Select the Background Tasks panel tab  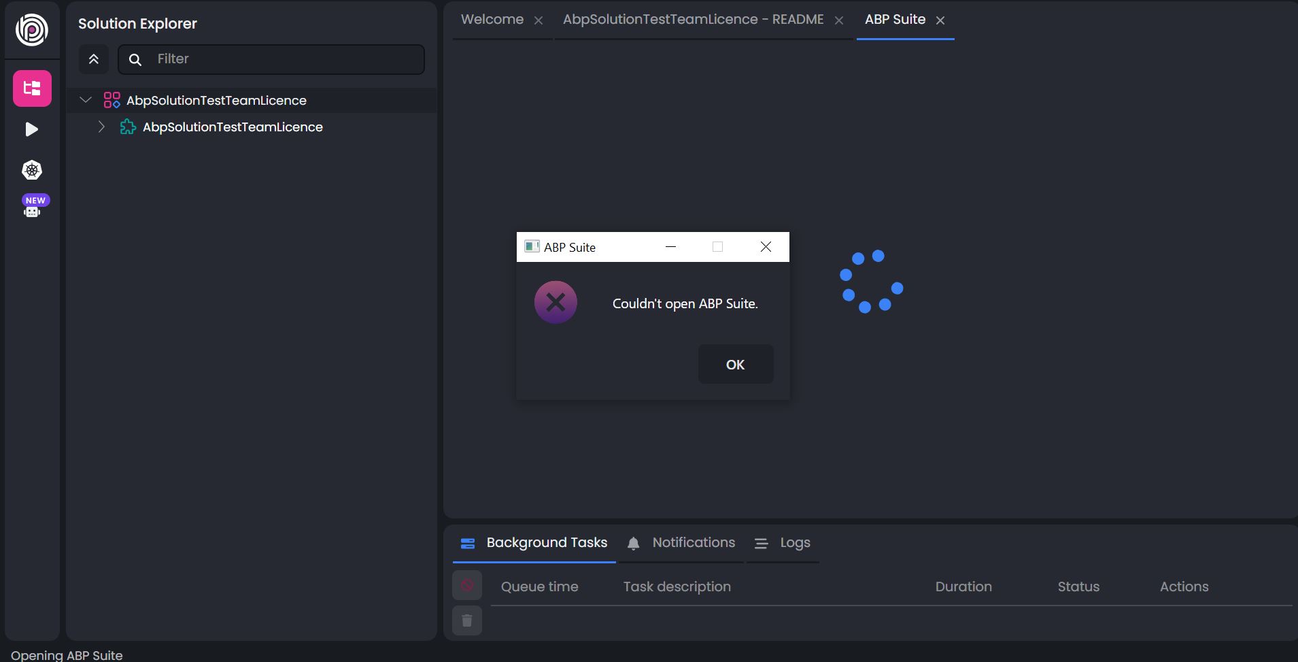click(x=546, y=542)
